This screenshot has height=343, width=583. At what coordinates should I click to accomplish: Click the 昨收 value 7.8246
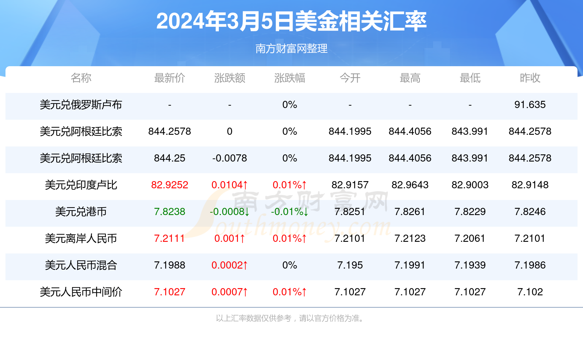coord(530,212)
